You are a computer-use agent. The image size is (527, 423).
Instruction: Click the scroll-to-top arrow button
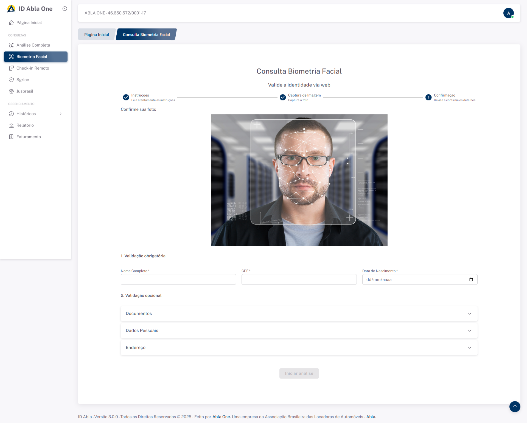tap(515, 407)
